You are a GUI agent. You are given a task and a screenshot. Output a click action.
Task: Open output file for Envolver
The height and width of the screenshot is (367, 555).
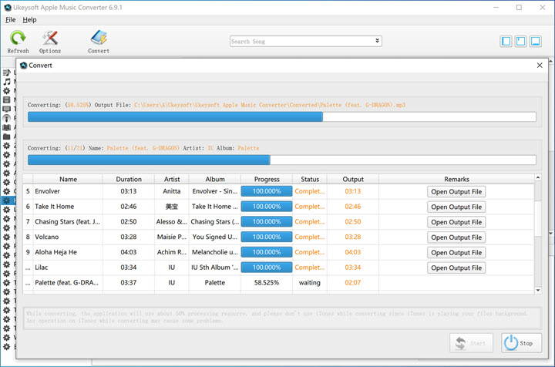coord(456,191)
